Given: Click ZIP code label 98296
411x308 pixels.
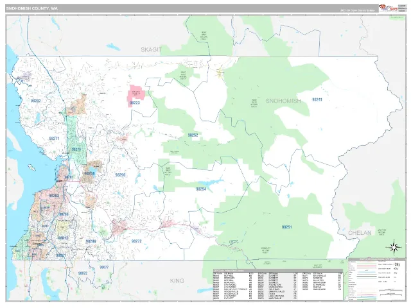Looking at the screenshot, I should click(x=91, y=241).
